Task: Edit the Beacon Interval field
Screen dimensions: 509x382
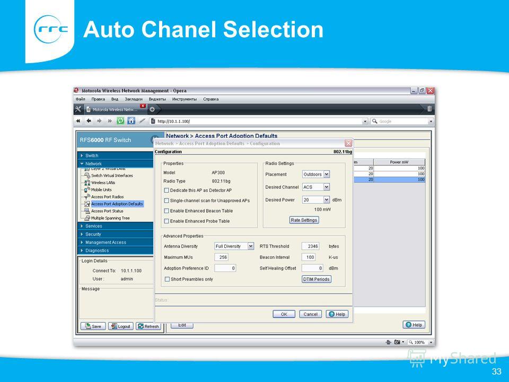Action: tap(309, 257)
